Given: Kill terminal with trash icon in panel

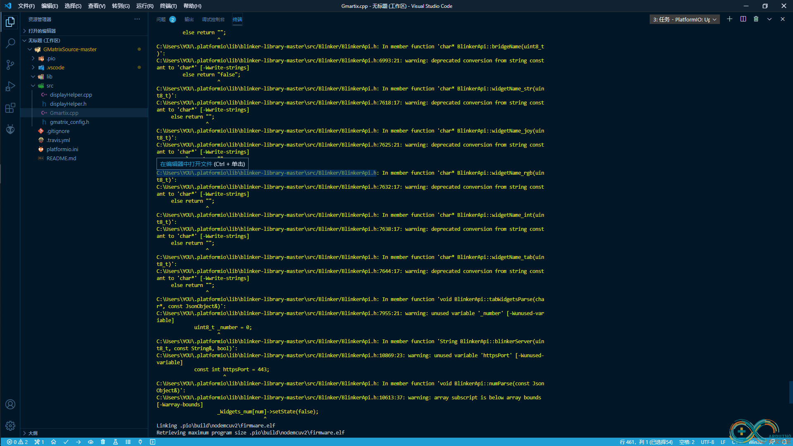Looking at the screenshot, I should [756, 19].
